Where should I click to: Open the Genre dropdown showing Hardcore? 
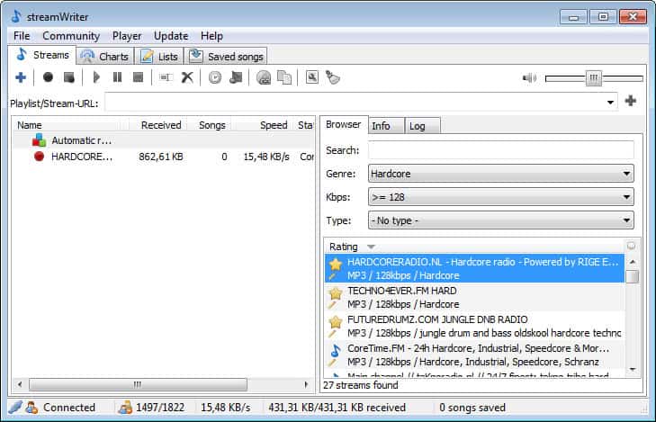coord(501,174)
